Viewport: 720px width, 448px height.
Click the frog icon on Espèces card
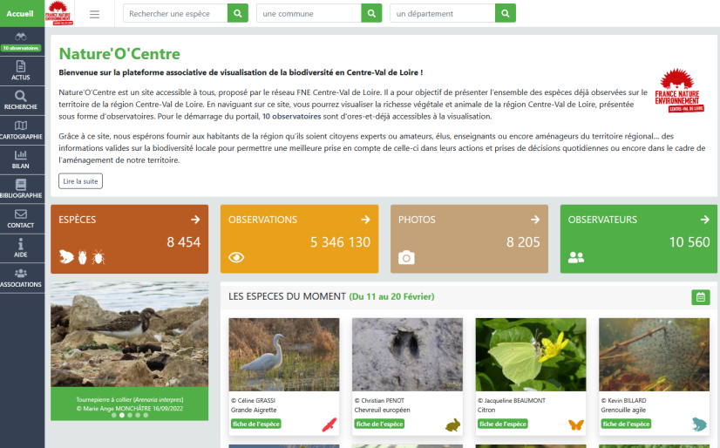coord(66,257)
